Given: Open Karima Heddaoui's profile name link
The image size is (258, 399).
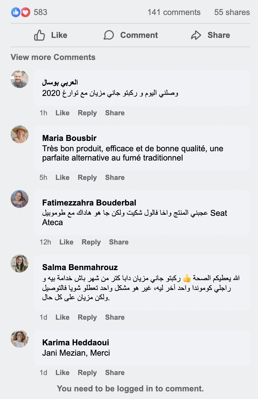Looking at the screenshot, I should coord(75,343).
